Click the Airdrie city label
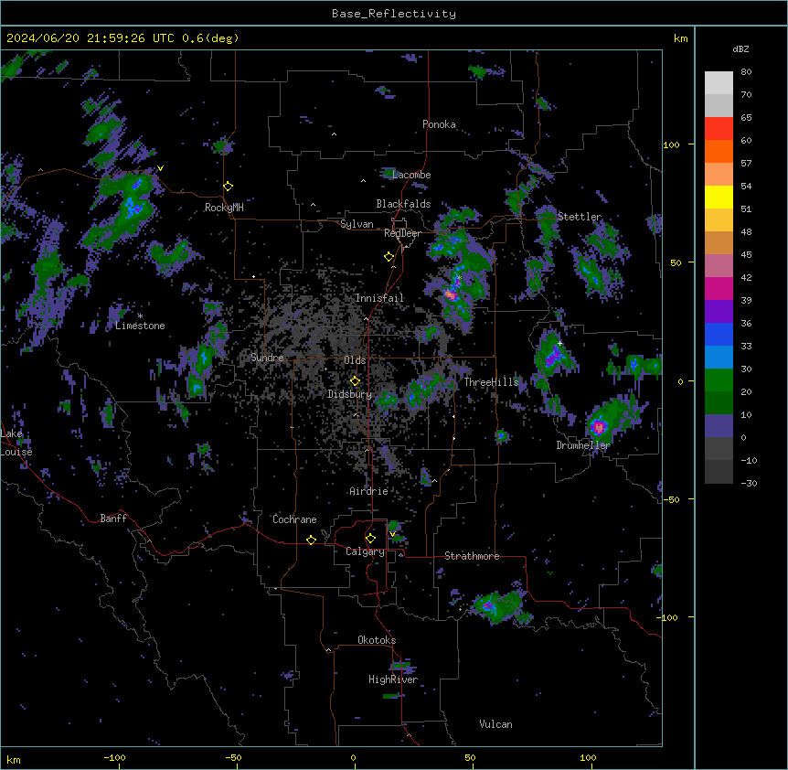This screenshot has height=770, width=788. [x=369, y=491]
